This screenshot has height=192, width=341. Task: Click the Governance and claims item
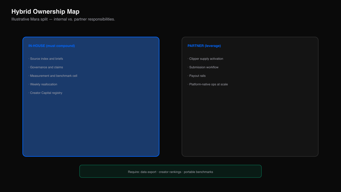(46, 67)
